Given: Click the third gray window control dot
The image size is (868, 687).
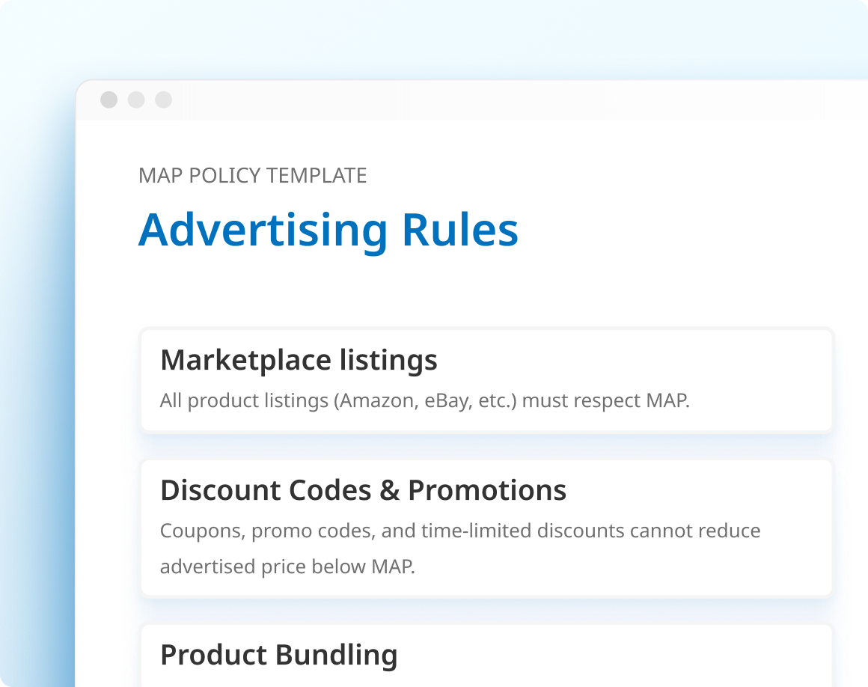Looking at the screenshot, I should coord(163,100).
